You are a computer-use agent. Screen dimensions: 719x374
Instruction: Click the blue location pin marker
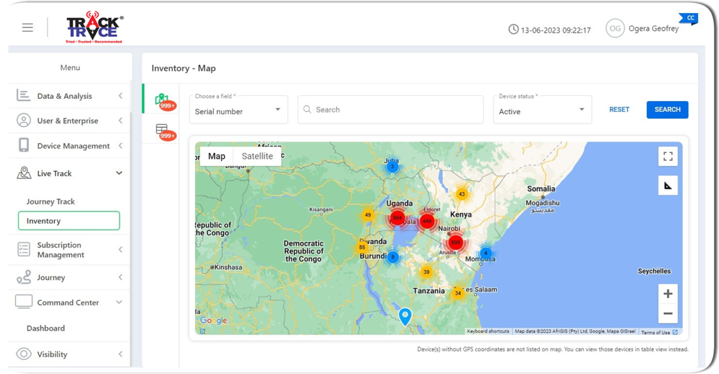pos(405,316)
